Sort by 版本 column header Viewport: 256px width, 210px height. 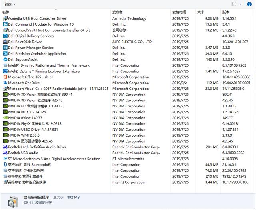pyautogui.click(x=226, y=12)
